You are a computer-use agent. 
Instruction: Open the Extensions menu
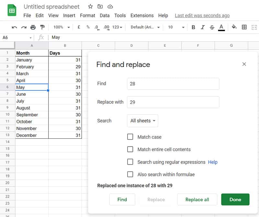(142, 16)
